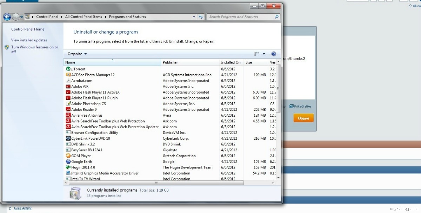421x213 pixels.
Task: Click publisher 'ACD Systems International Inc.'
Action: [x=187, y=75]
